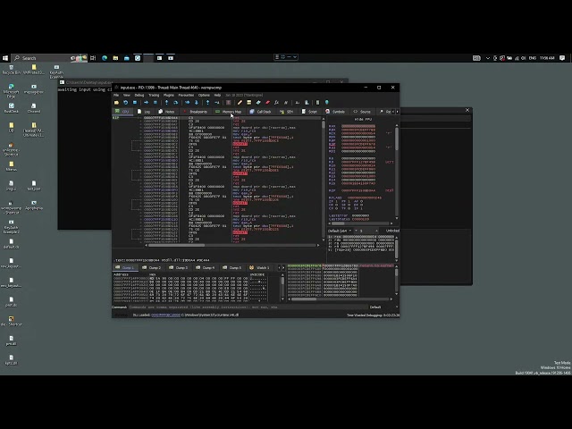
Task: Select the Dump 3 tab
Action: (179, 268)
